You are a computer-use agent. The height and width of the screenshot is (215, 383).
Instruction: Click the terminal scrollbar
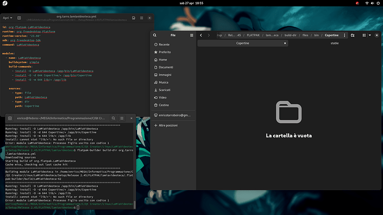coord(134,204)
